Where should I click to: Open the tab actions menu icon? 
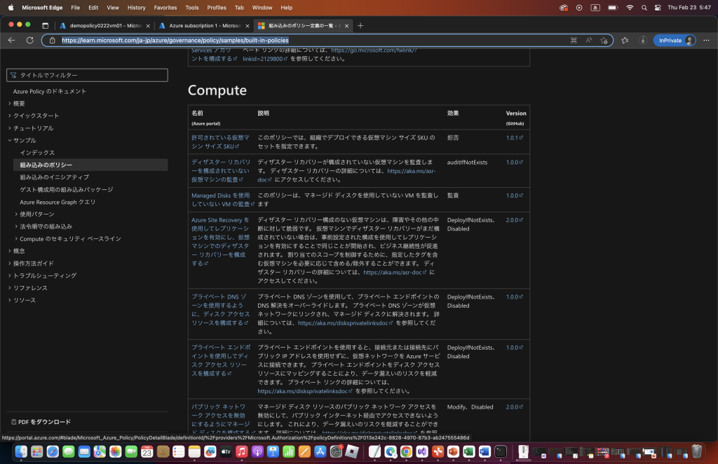pos(45,26)
